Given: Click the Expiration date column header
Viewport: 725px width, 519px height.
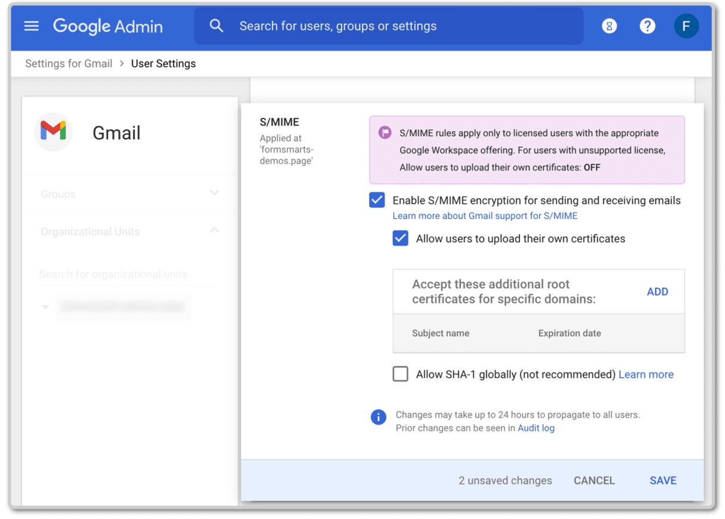Looking at the screenshot, I should click(x=569, y=334).
